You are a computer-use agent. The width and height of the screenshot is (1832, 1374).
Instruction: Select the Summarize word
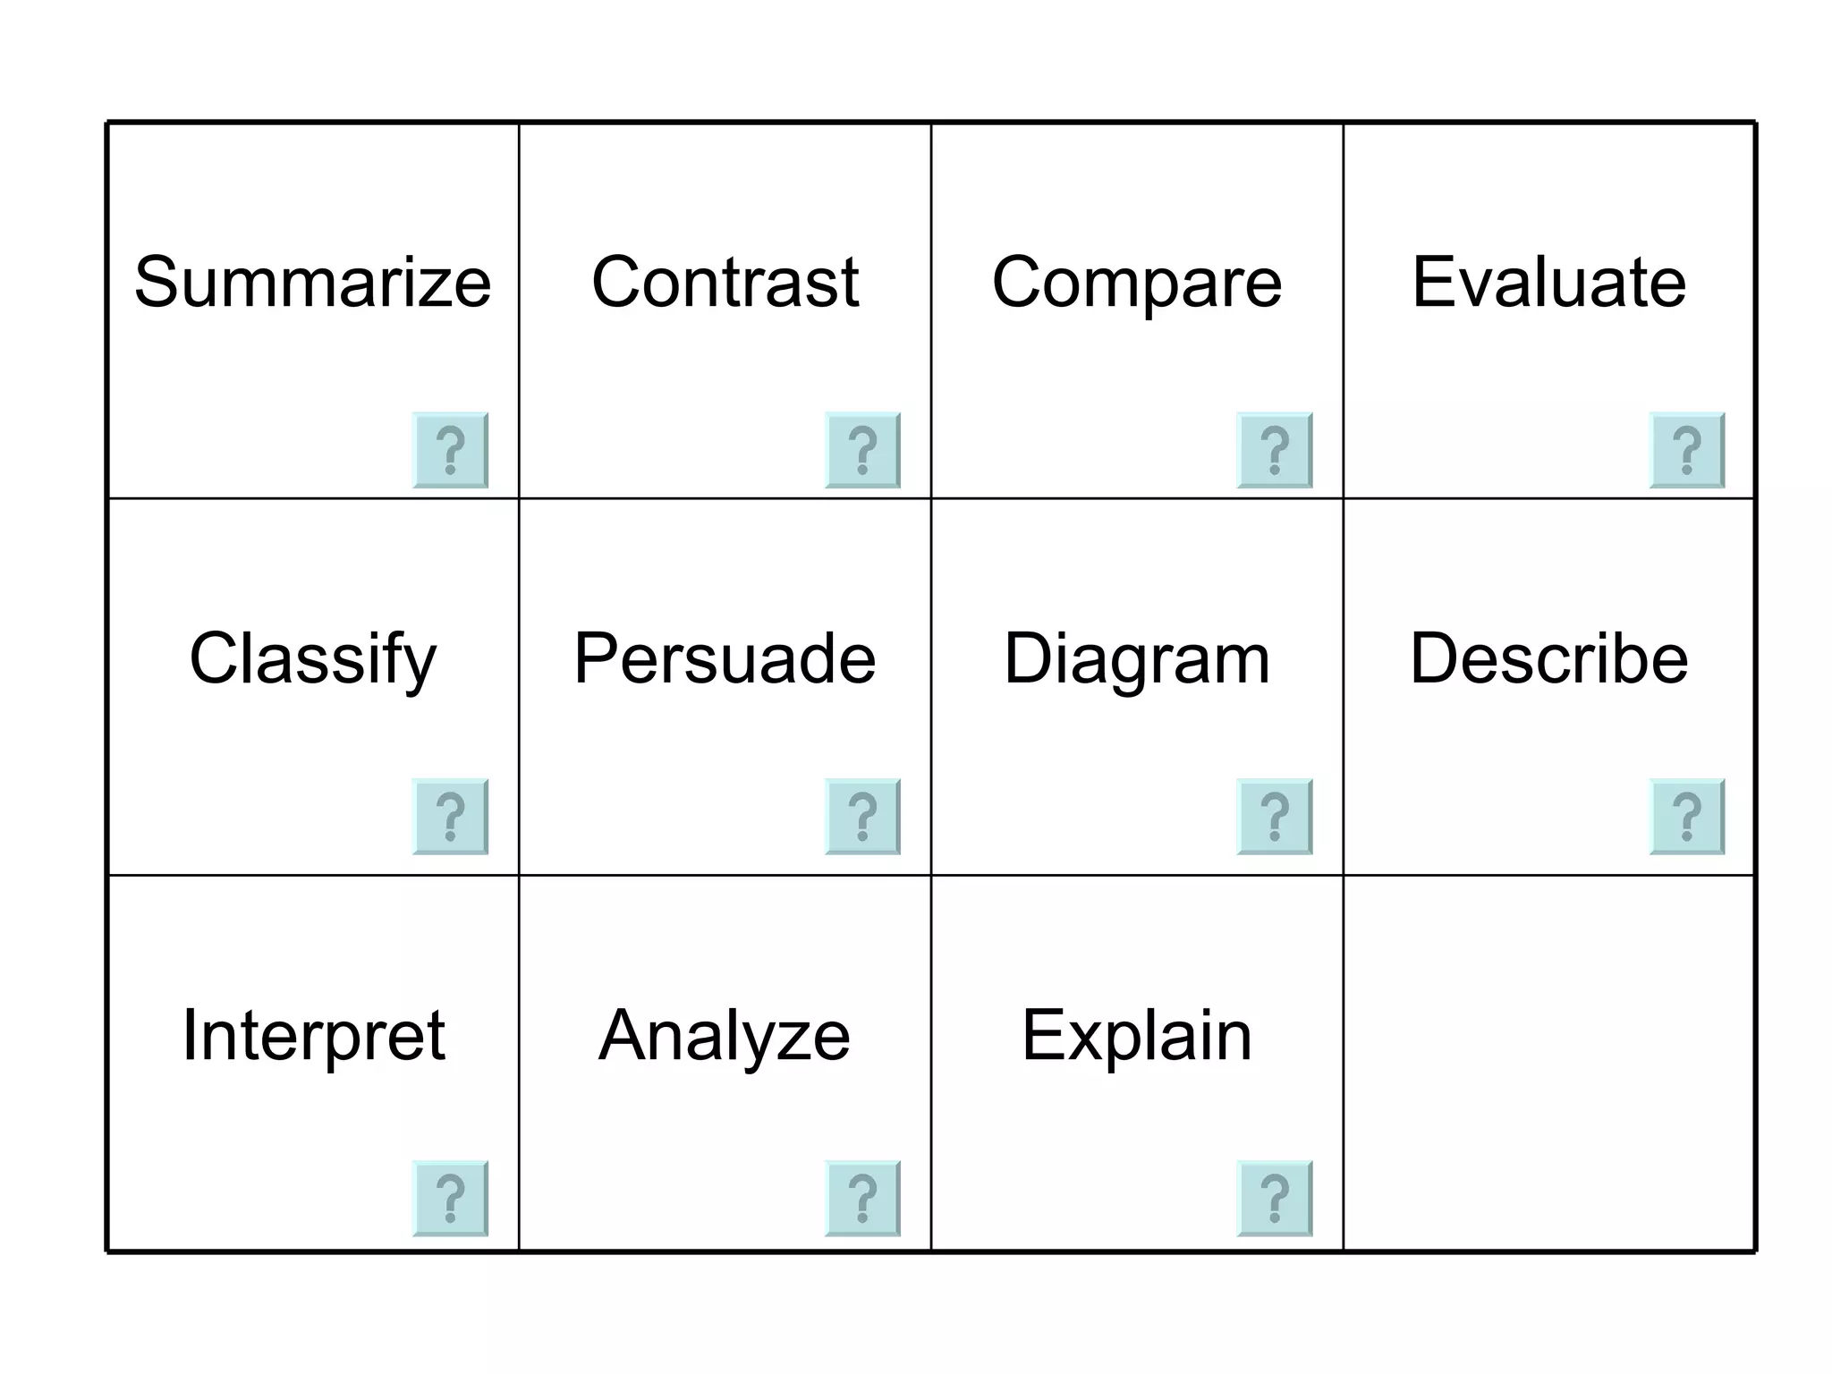(313, 283)
